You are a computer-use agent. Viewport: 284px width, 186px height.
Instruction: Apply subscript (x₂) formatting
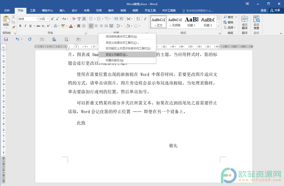43,26
